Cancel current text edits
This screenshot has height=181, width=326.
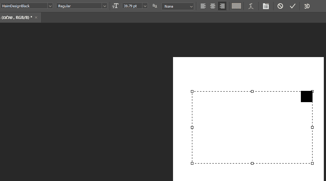click(x=280, y=6)
